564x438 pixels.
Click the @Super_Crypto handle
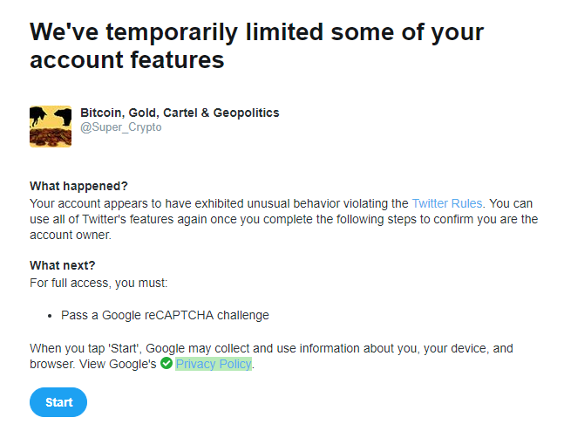coord(121,127)
